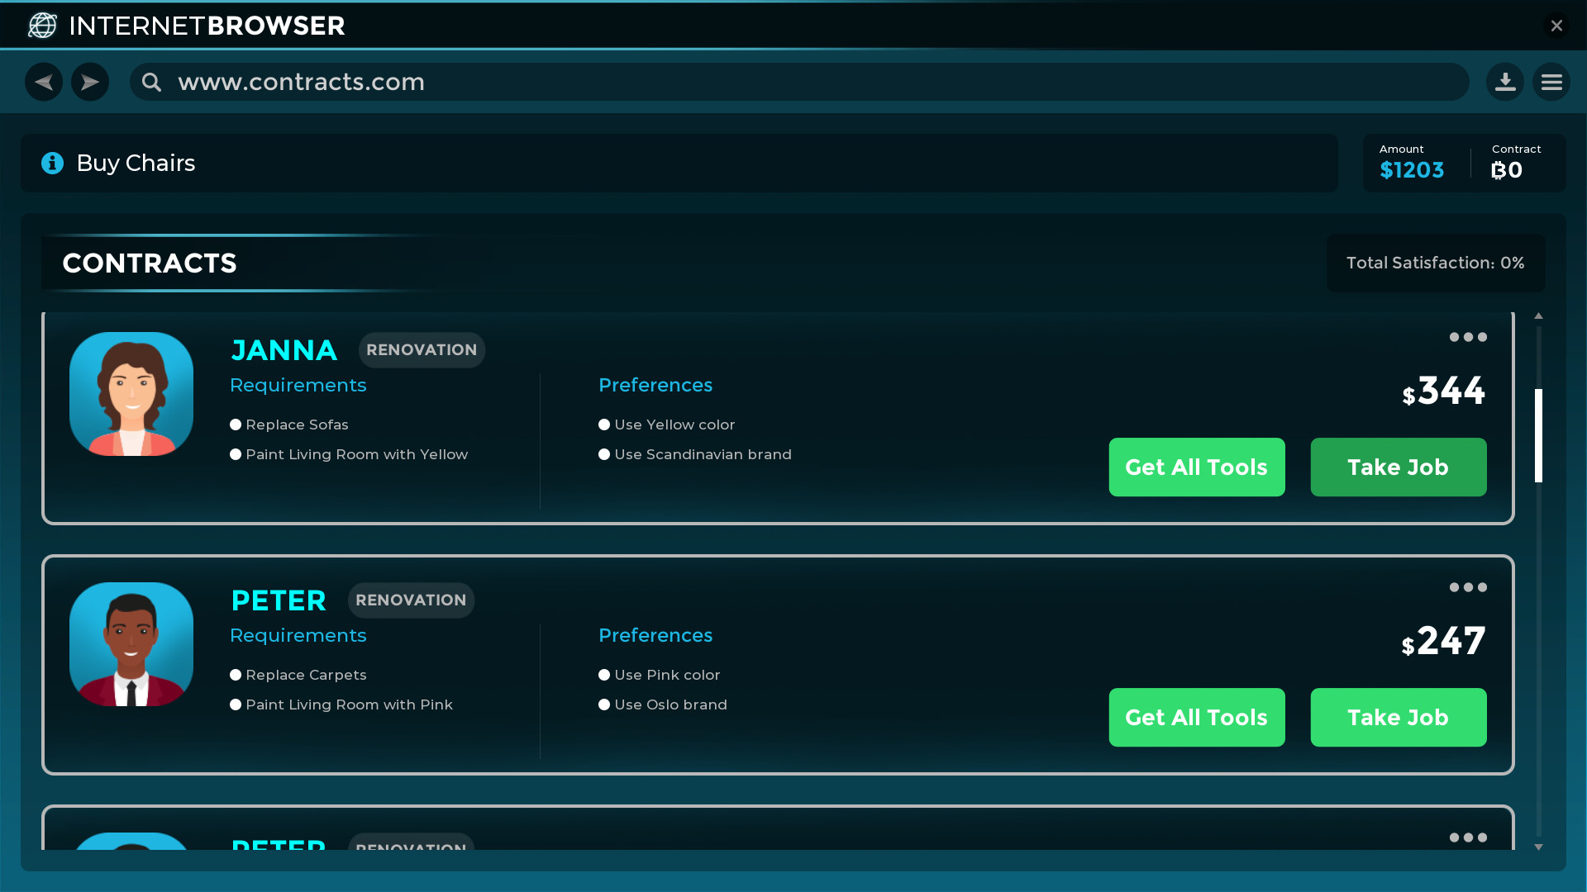Click the back navigation arrow
Viewport: 1587px width, 892px height.
(42, 82)
